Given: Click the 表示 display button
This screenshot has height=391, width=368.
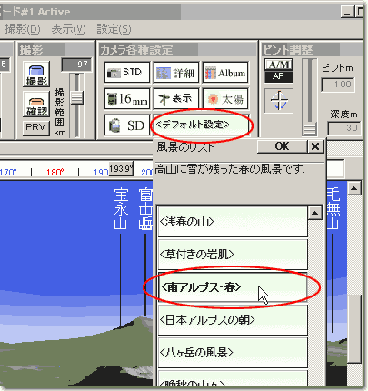Looking at the screenshot, I should pyautogui.click(x=176, y=99).
